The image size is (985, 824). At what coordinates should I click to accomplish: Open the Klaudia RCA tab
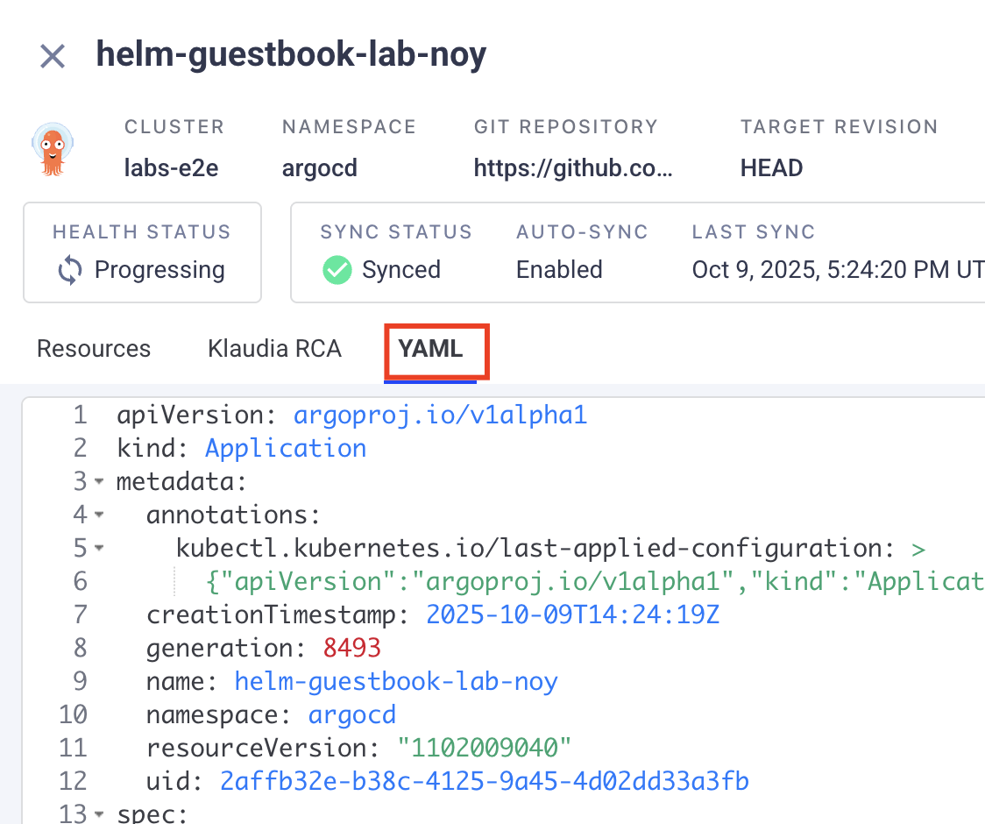click(x=274, y=348)
